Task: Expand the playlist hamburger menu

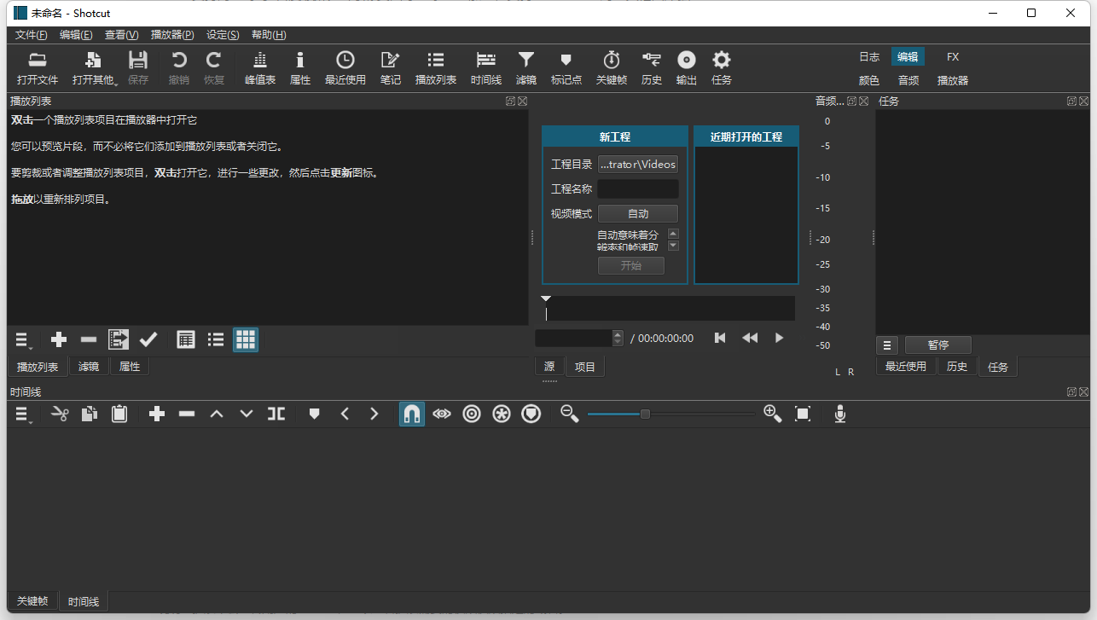Action: 24,340
